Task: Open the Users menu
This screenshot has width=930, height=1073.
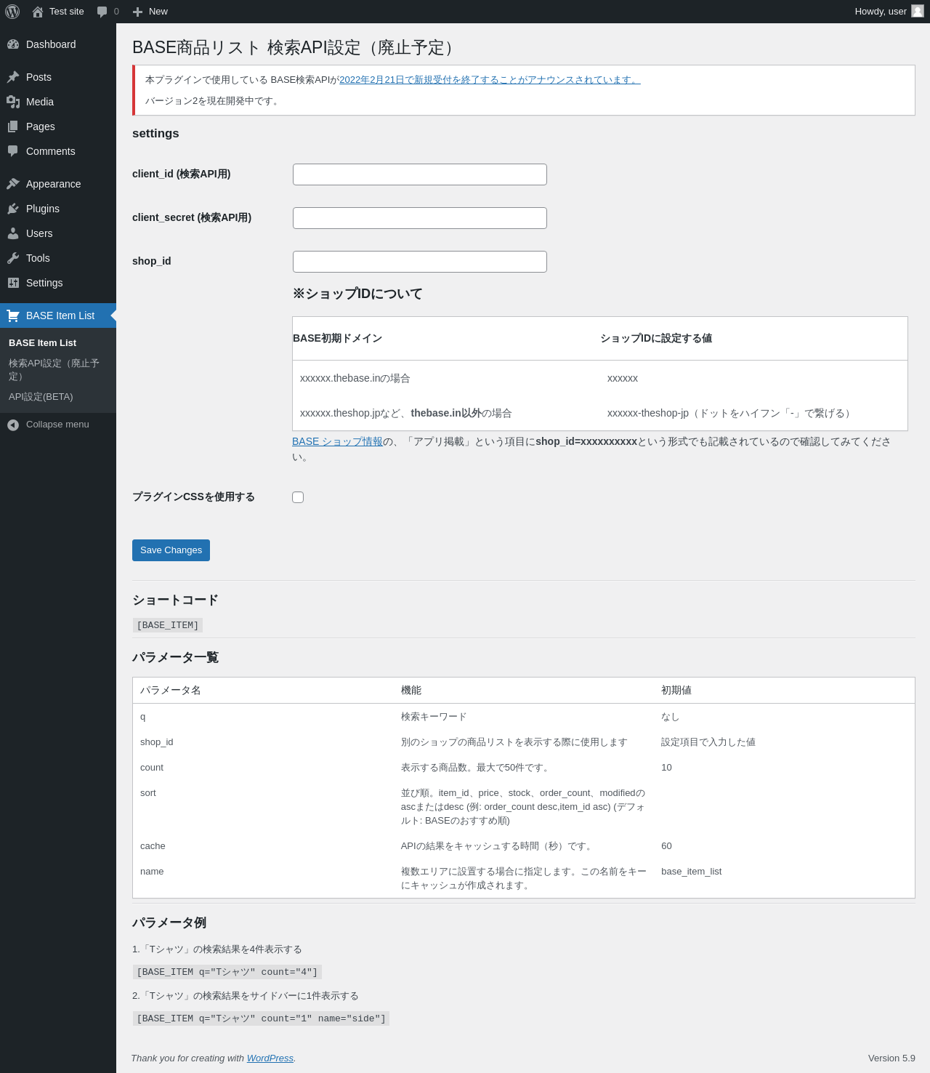Action: [x=58, y=233]
